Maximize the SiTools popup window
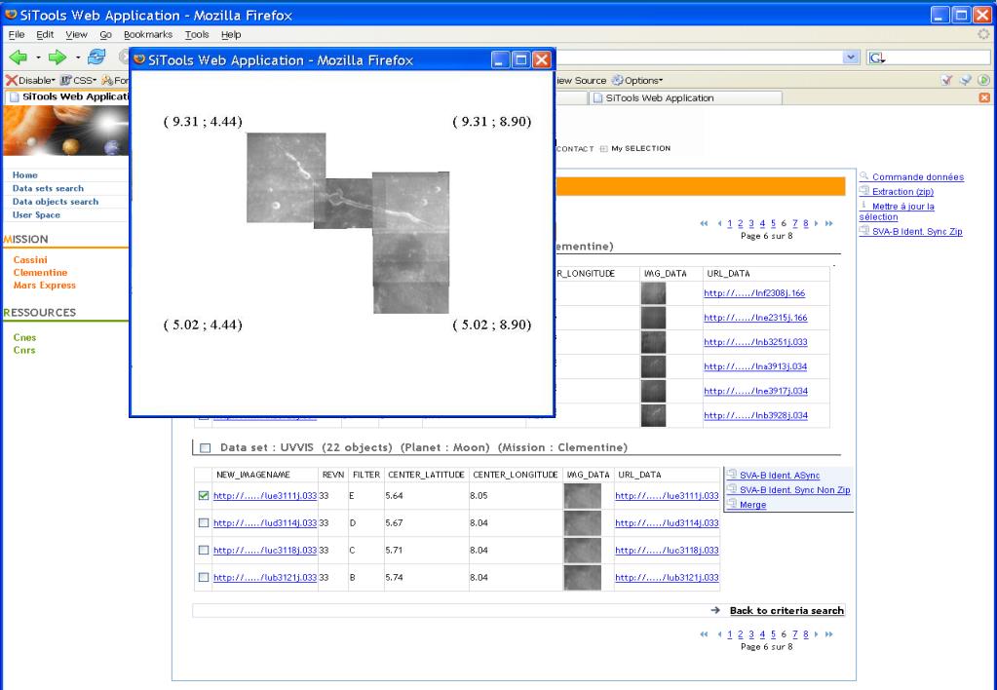 [520, 59]
